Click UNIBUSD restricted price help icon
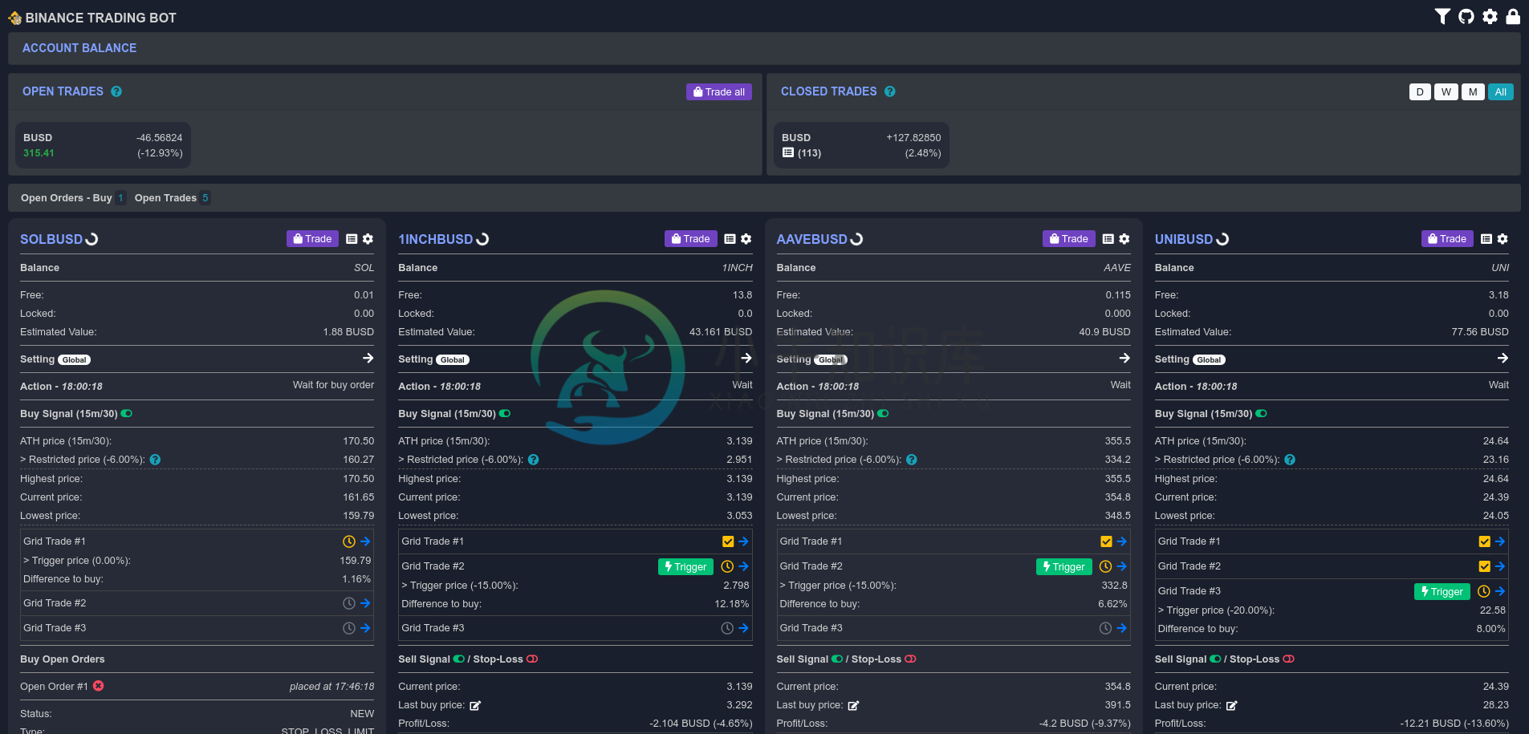 pyautogui.click(x=1290, y=460)
